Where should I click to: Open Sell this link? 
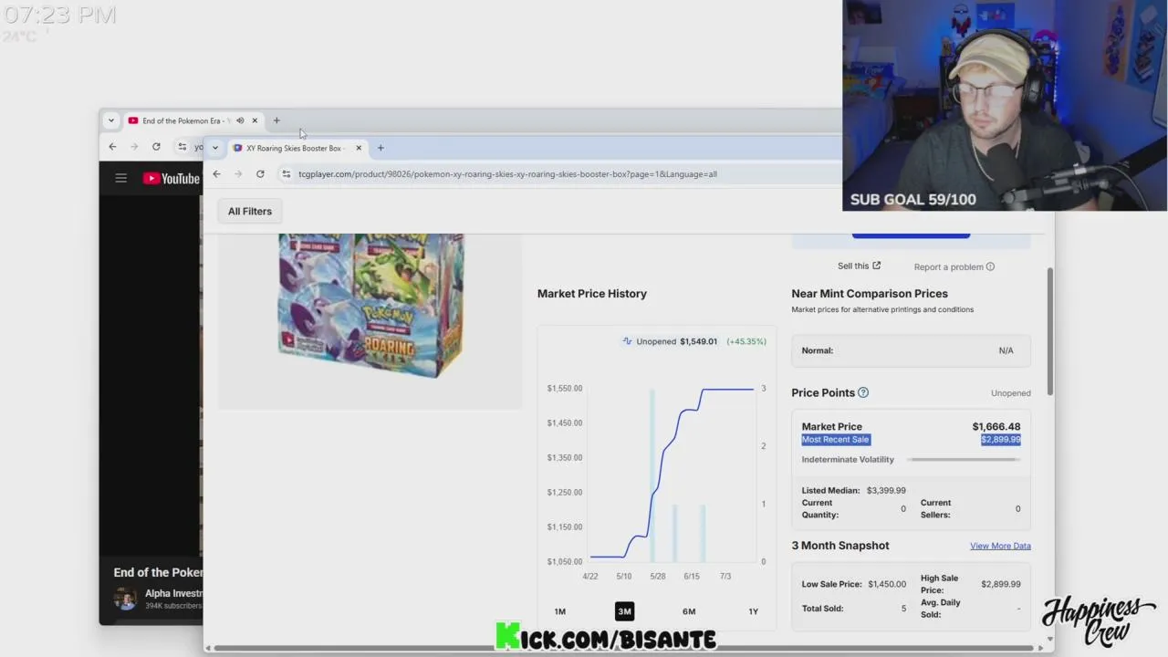click(859, 266)
